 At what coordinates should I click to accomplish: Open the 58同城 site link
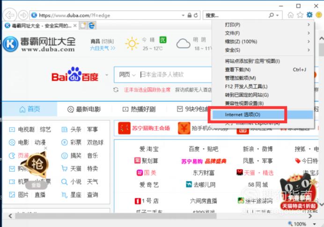click(258, 184)
